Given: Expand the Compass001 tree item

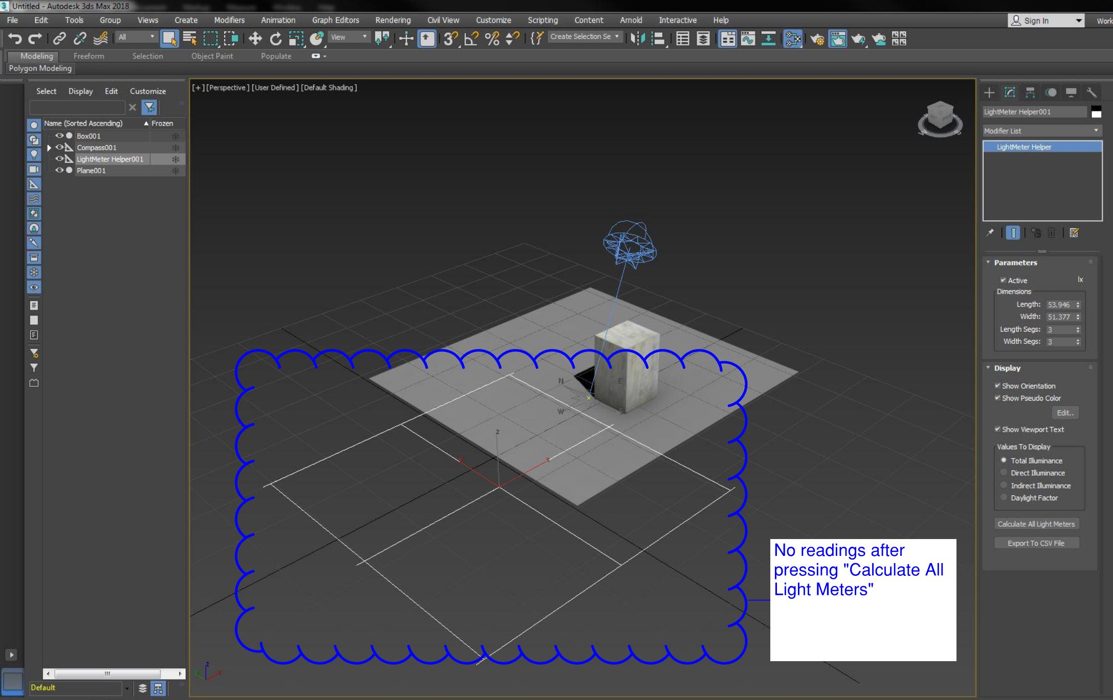Looking at the screenshot, I should pyautogui.click(x=49, y=147).
